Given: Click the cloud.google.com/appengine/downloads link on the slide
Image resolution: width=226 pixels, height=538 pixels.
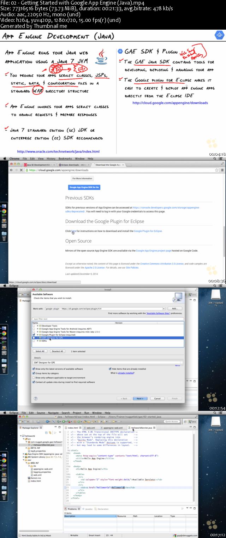Looking at the screenshot, I should coord(170,103).
